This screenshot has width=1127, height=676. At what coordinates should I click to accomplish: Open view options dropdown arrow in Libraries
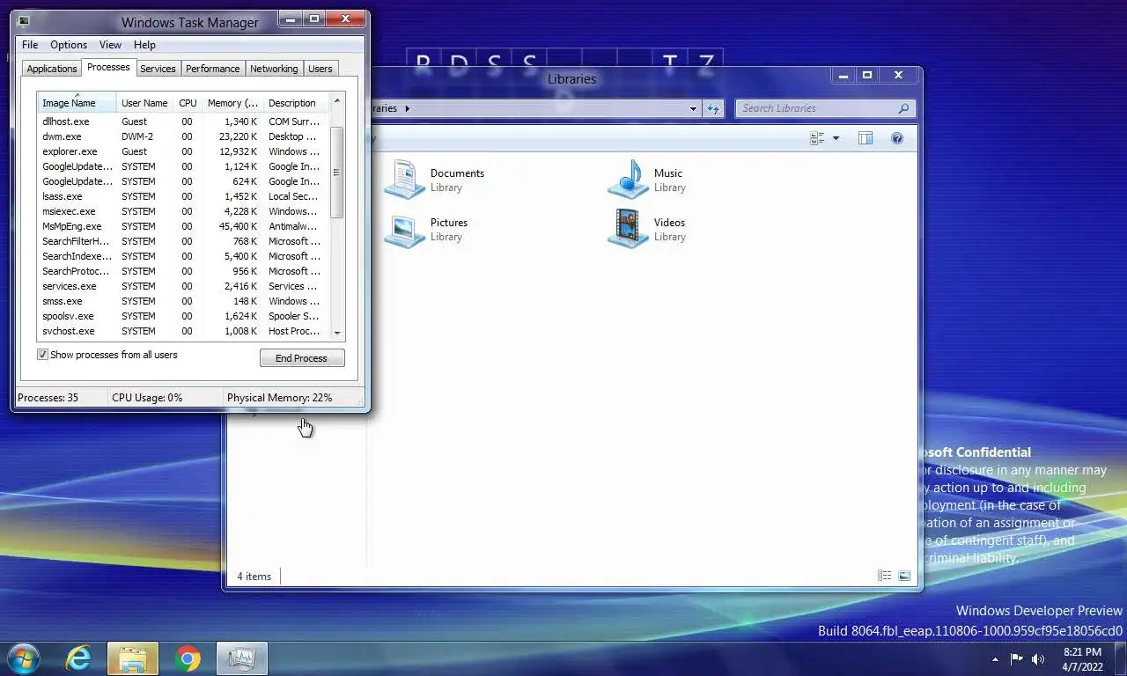pos(836,138)
